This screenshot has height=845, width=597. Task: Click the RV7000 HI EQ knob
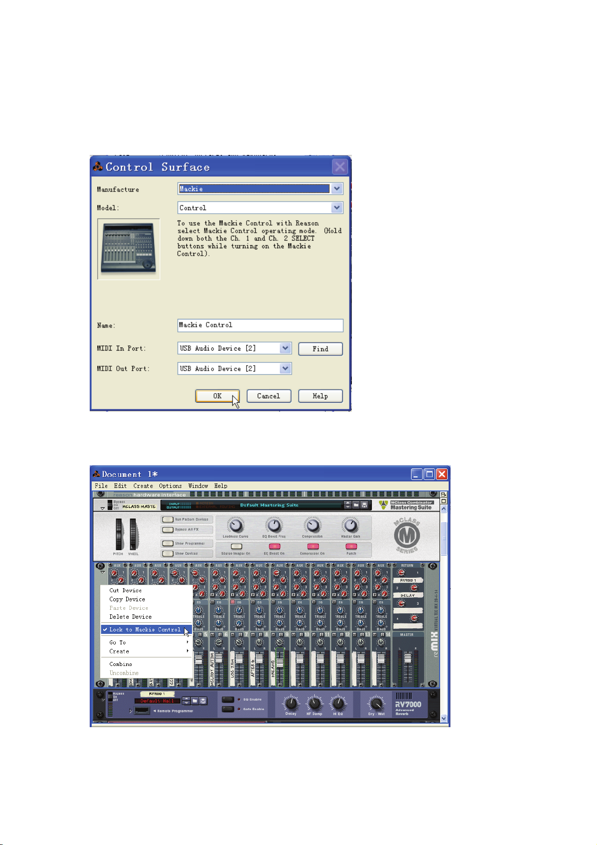[x=338, y=703]
